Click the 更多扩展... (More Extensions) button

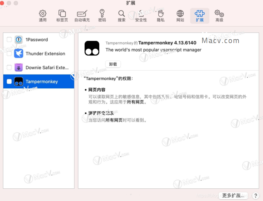coord(233,195)
